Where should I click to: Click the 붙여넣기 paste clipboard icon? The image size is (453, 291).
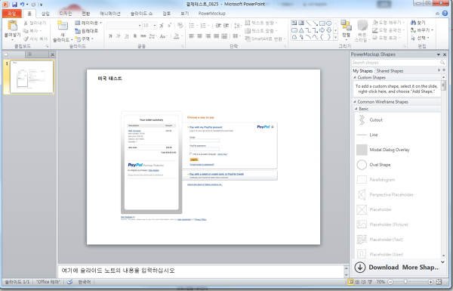[12, 26]
